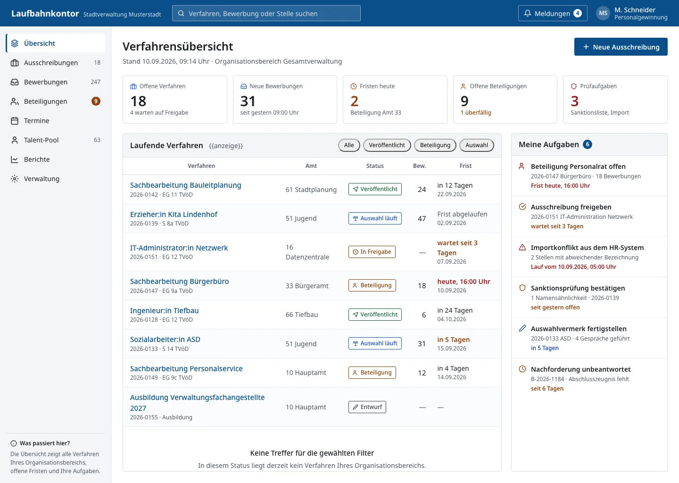Screen dimensions: 679x483
Task: Open the Verwaltung section
Action: coord(56,179)
